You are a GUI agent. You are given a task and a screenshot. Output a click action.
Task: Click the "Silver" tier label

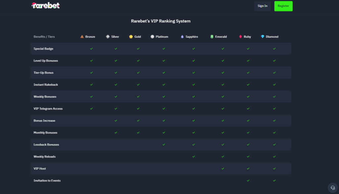click(115, 37)
